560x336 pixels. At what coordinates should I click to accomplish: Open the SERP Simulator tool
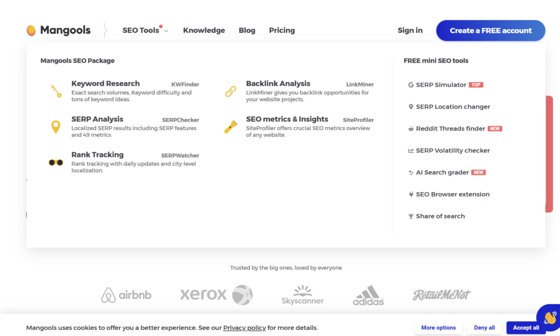click(x=441, y=85)
